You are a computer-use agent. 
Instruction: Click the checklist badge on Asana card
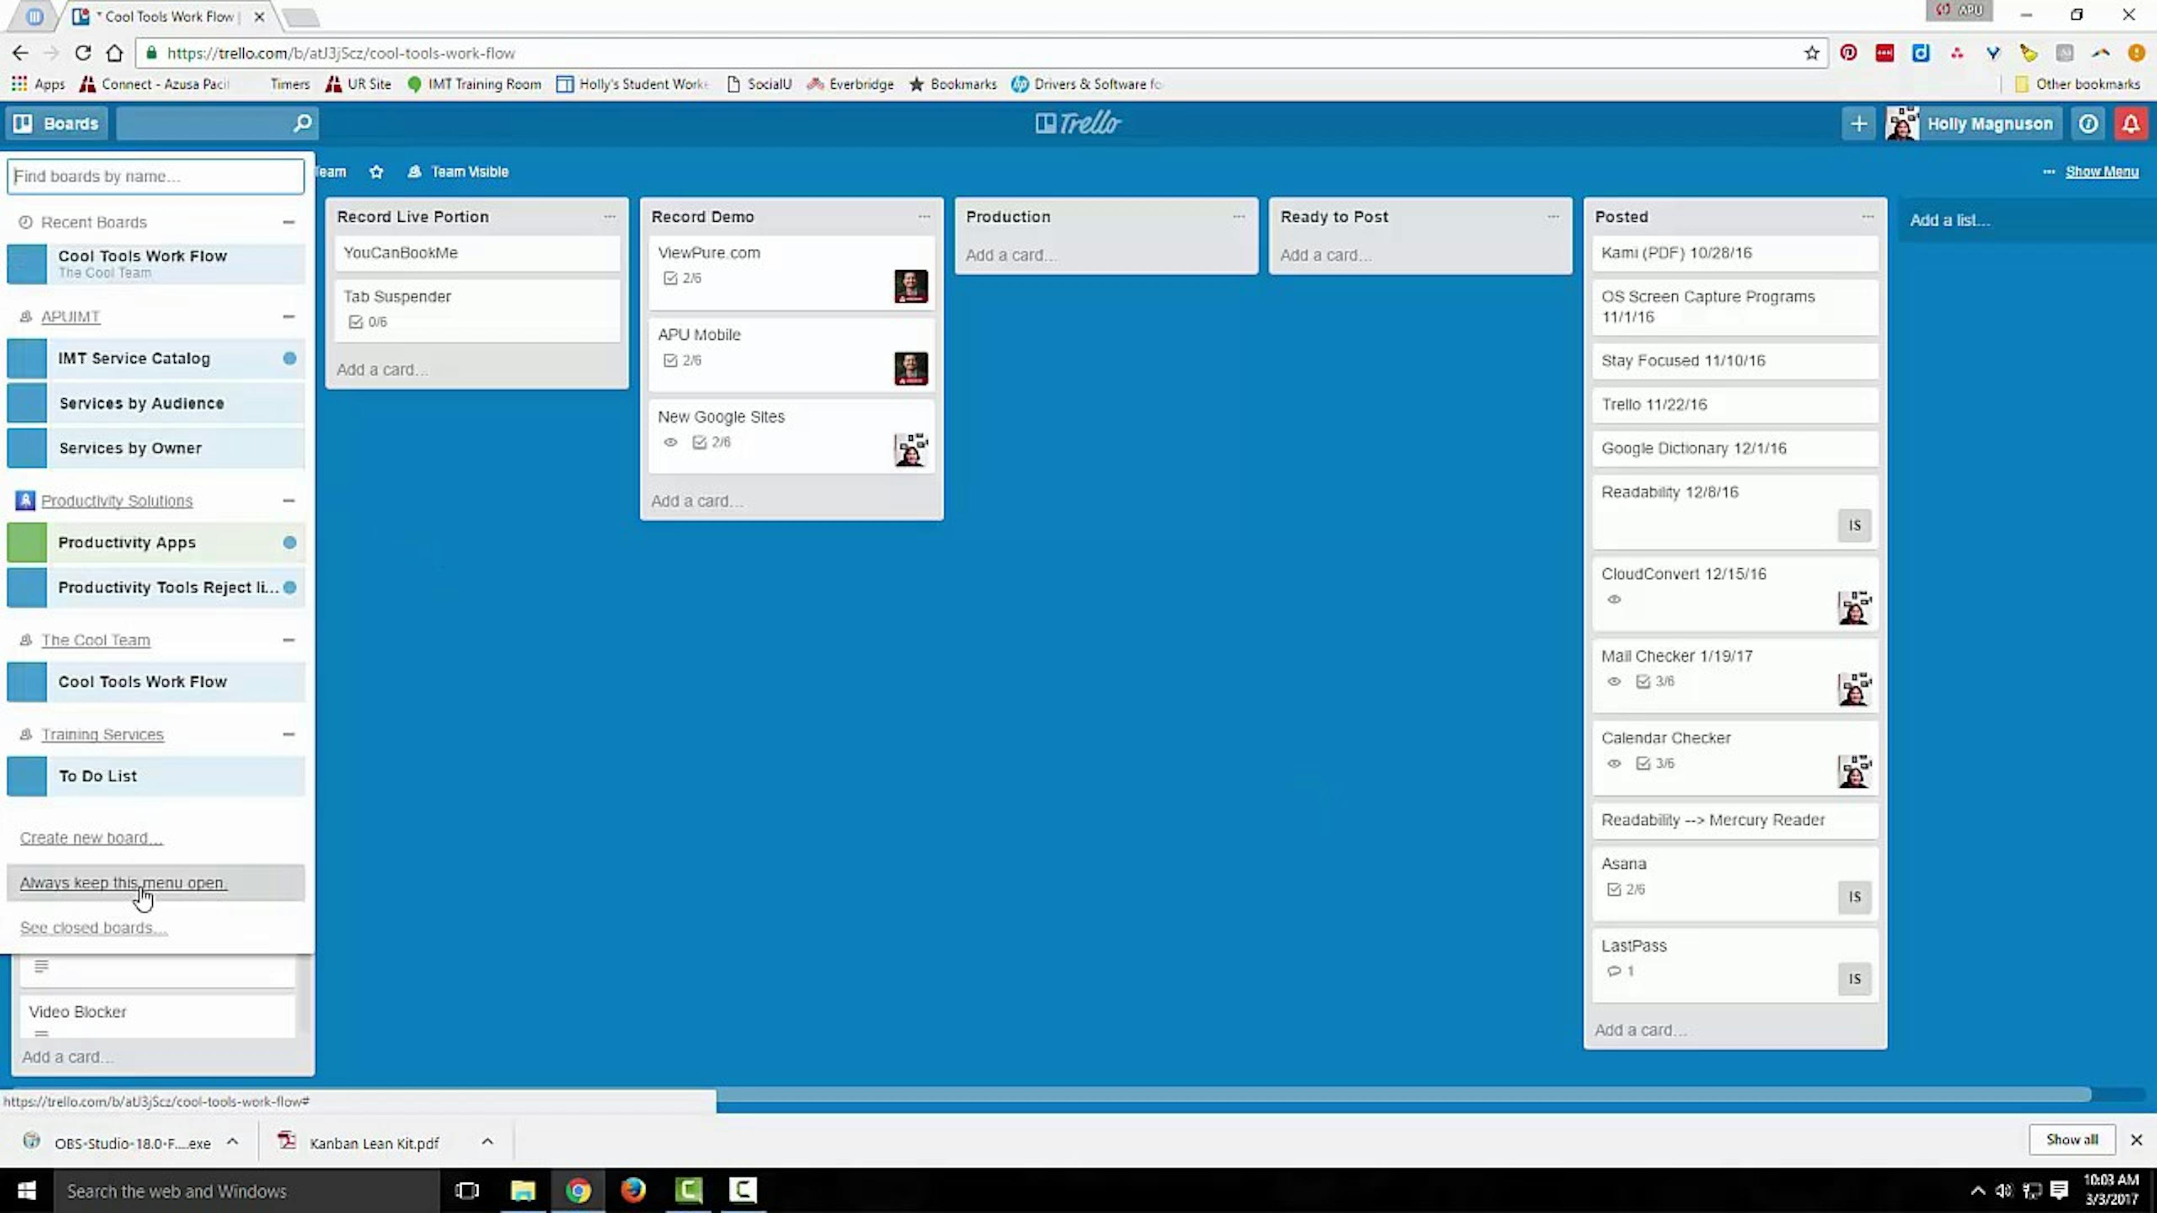(1625, 890)
